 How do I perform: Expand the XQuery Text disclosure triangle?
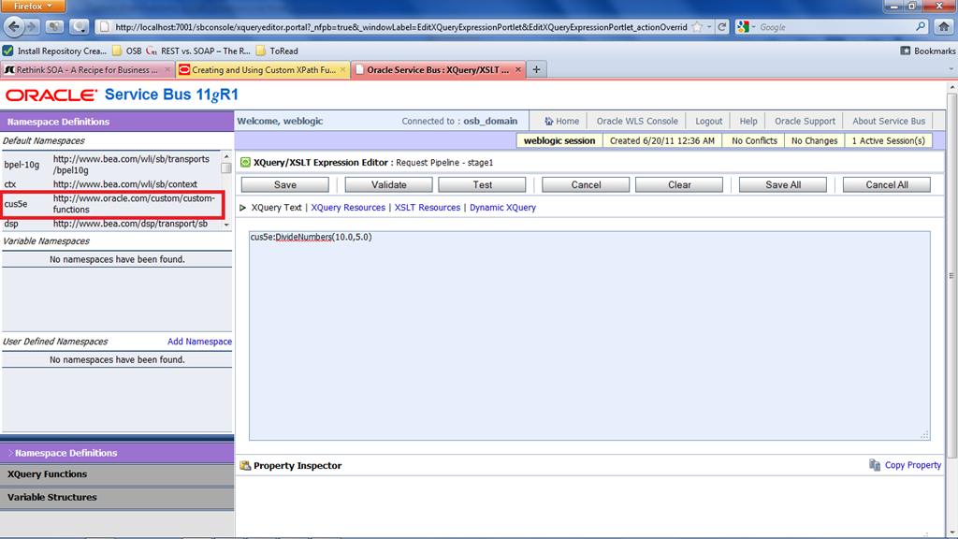tap(243, 208)
